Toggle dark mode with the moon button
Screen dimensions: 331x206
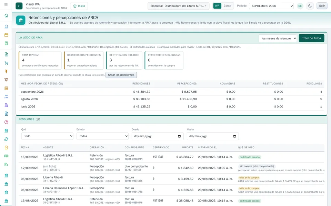(310, 6)
